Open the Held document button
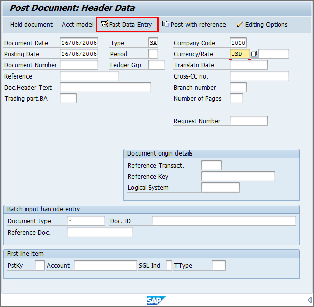 31,24
